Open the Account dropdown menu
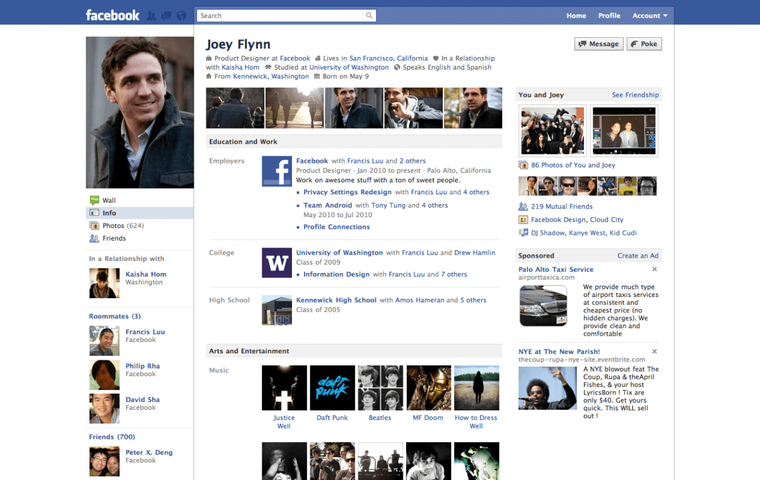 pos(650,16)
